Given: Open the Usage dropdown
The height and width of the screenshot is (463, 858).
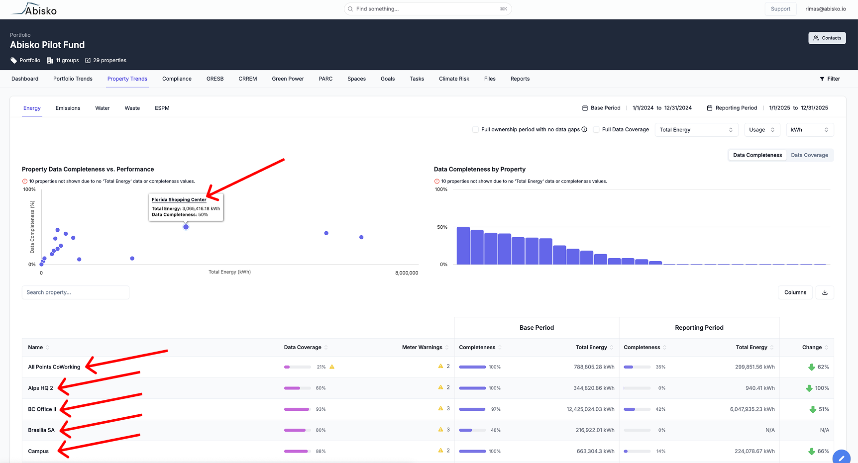Looking at the screenshot, I should [x=761, y=130].
